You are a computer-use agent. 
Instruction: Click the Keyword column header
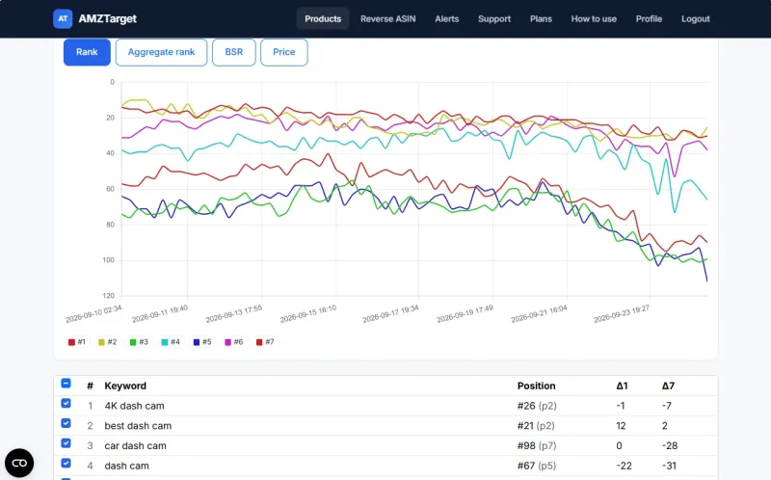point(125,387)
